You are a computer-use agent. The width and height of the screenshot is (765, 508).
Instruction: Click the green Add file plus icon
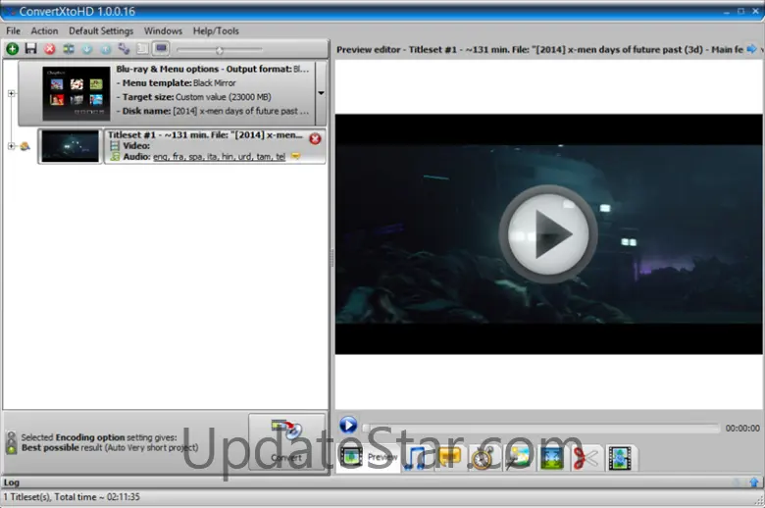(x=12, y=49)
